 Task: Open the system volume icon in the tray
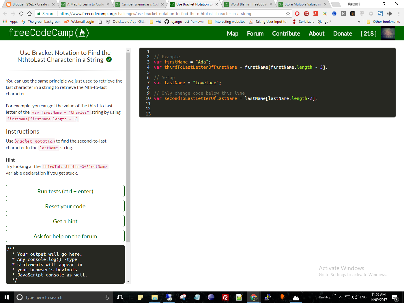[x=355, y=297]
